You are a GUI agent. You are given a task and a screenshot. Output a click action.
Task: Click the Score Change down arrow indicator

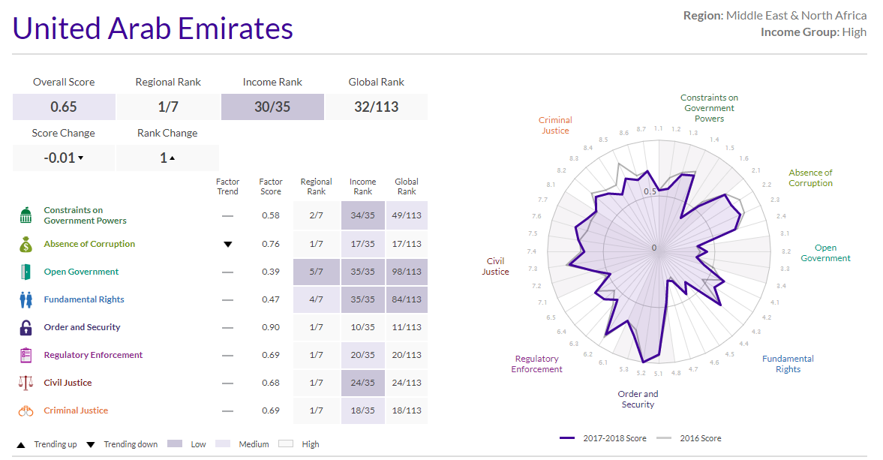(81, 158)
